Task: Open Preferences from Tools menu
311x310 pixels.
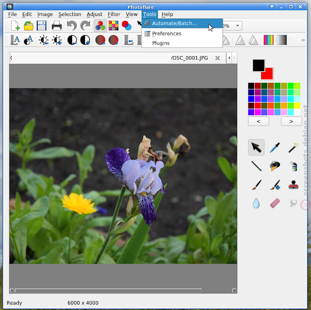Action: click(x=182, y=33)
